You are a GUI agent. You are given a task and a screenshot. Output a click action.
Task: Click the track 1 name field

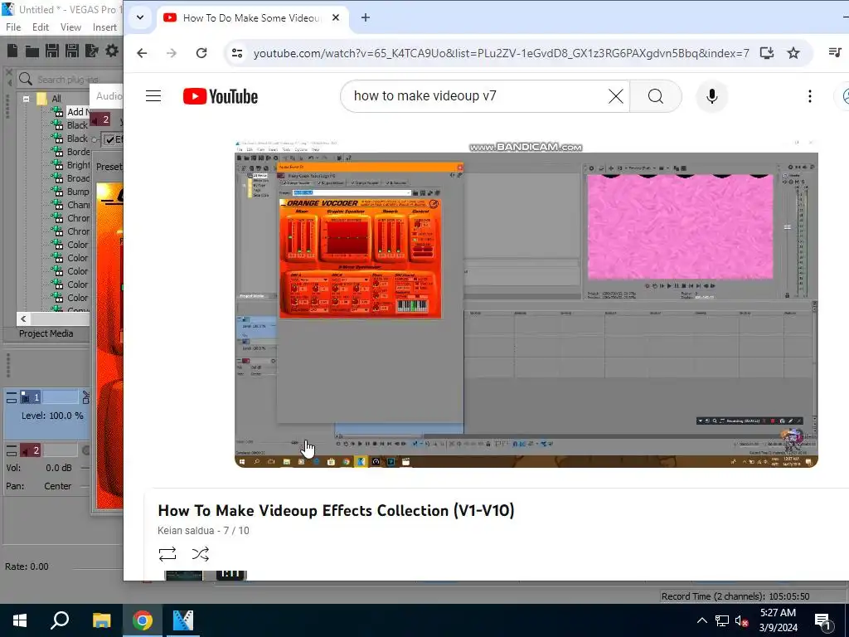(60, 397)
